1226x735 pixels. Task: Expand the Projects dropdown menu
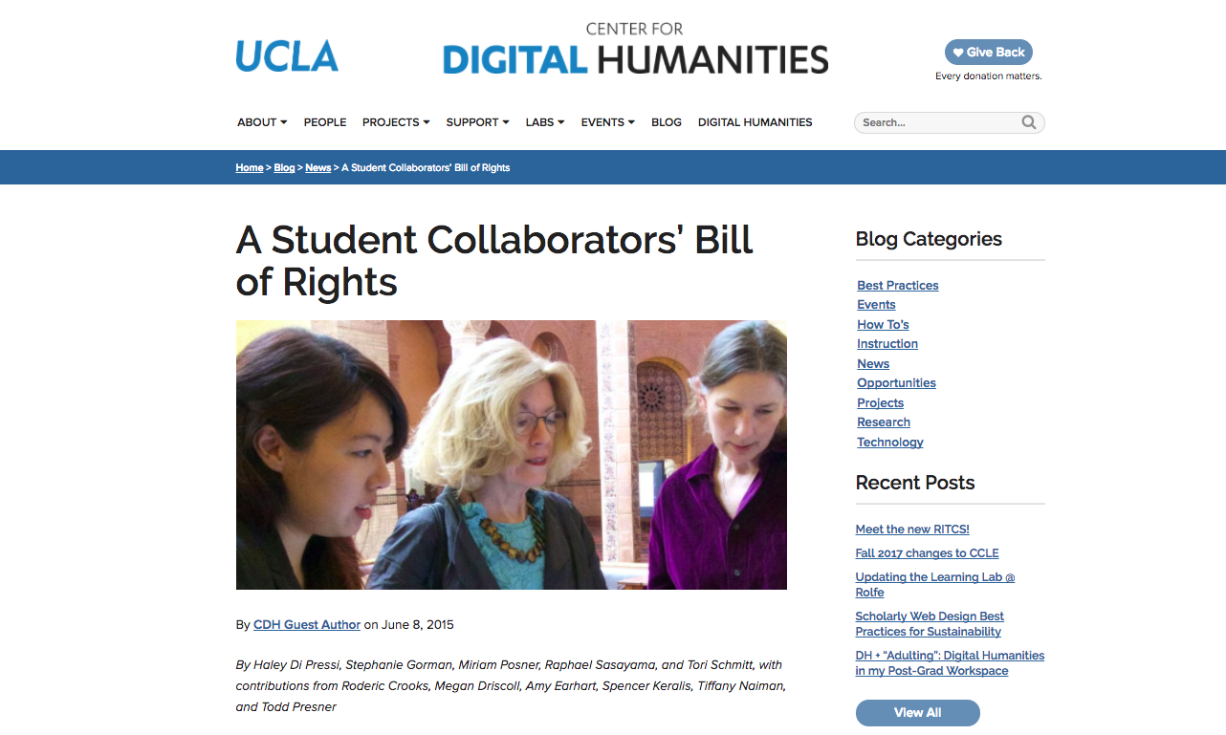point(396,122)
